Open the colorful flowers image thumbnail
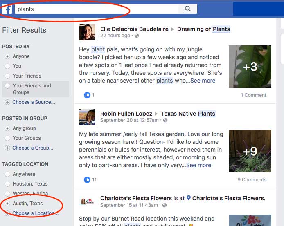The width and height of the screenshot is (284, 226). point(250,220)
